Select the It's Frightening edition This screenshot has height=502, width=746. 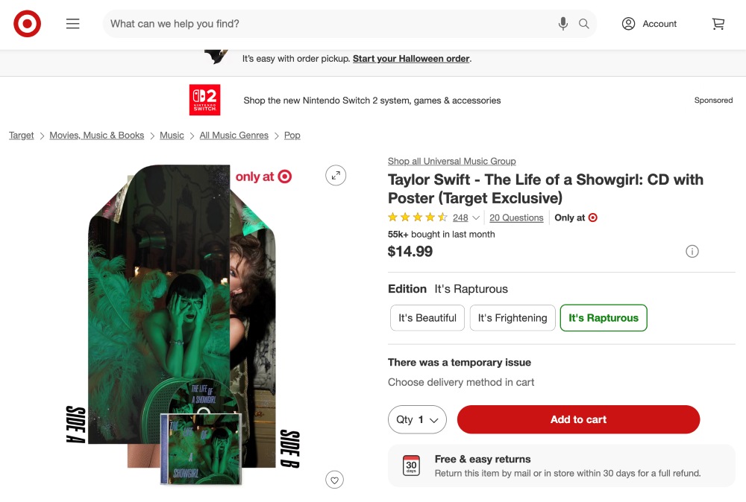[513, 318]
